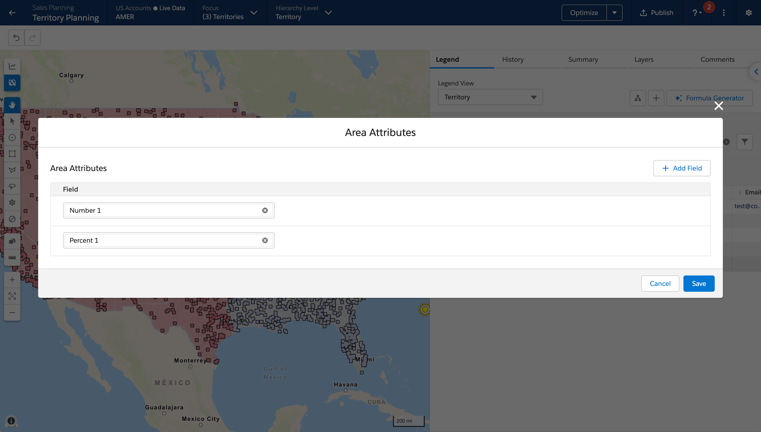Select the rectangle selection tool
Viewport: 761px width, 432px height.
12,154
